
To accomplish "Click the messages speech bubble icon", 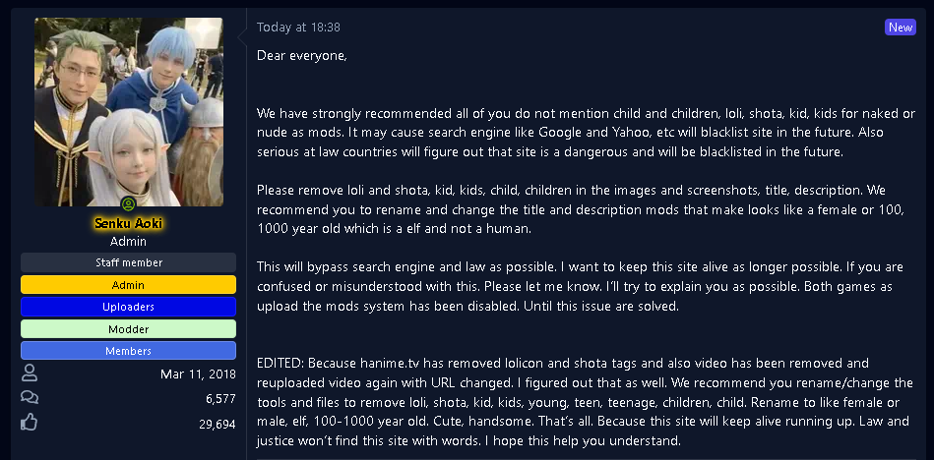I will pos(30,398).
